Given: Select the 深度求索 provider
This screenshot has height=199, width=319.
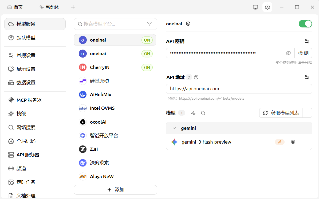Looking at the screenshot, I should (x=115, y=163).
